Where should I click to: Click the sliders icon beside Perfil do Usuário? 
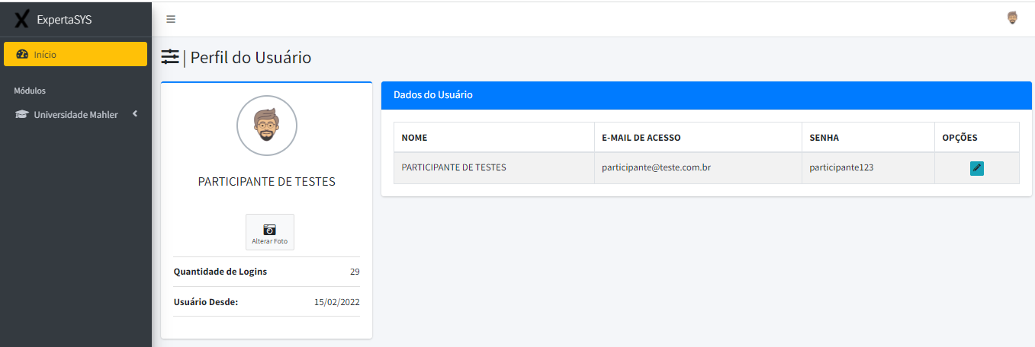click(170, 57)
